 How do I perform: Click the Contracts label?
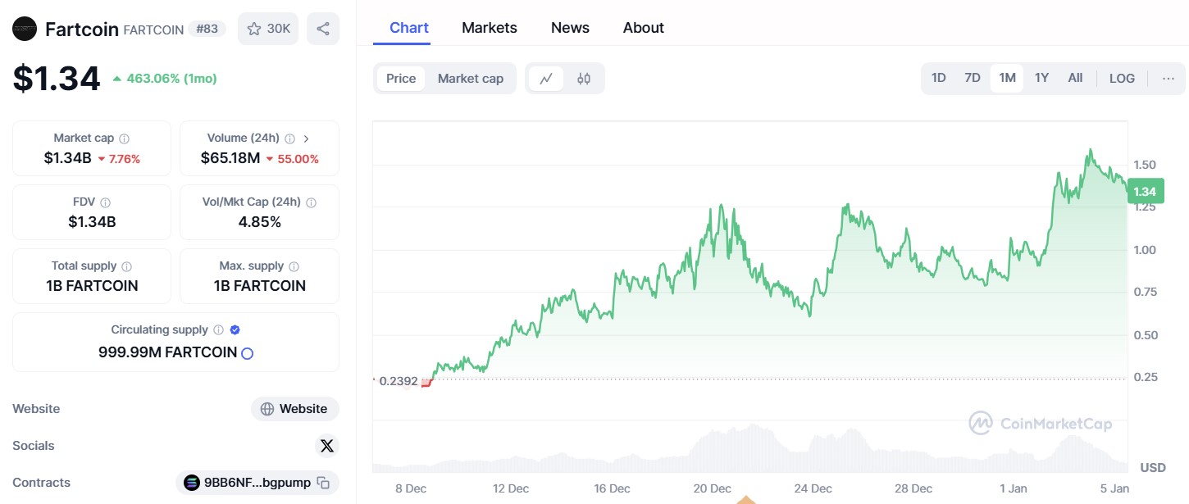42,483
